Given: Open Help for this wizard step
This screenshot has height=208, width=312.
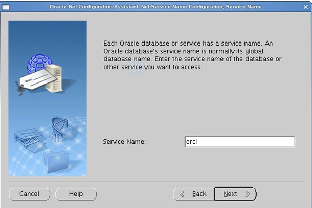Looking at the screenshot, I should click(76, 194).
